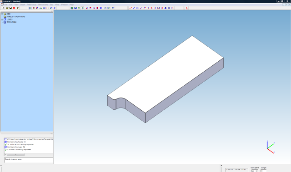The width and height of the screenshot is (291, 172).
Task: Click the New document icon
Action: pos(3,8)
